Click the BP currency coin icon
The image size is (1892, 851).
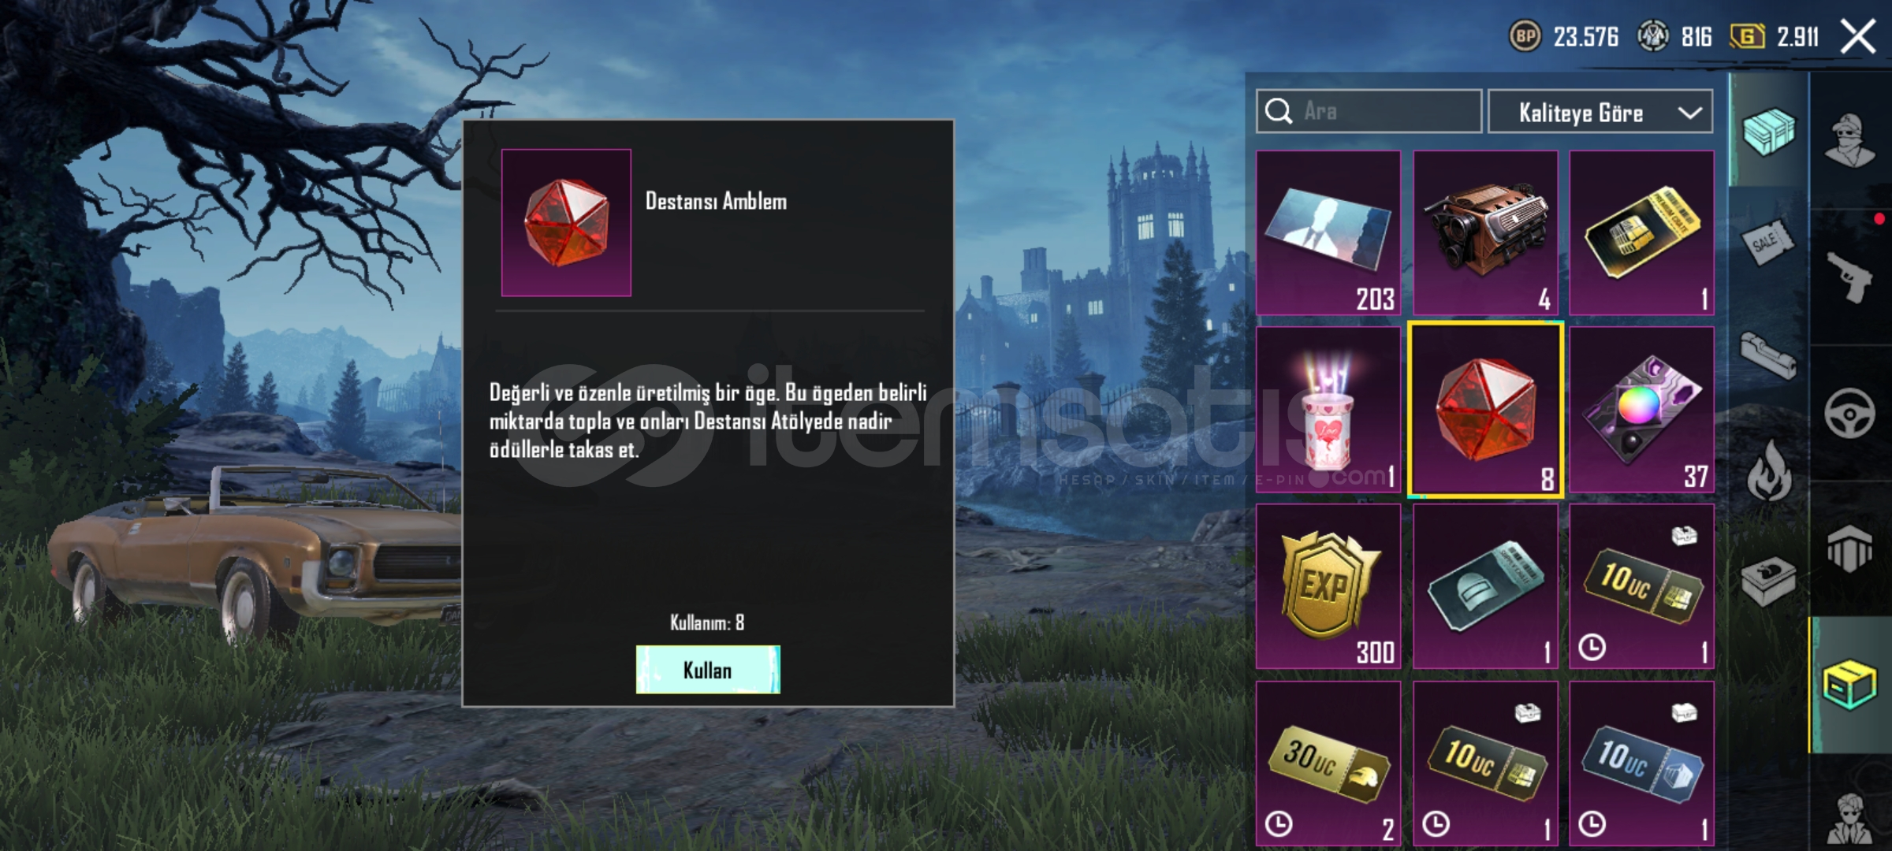[1525, 36]
